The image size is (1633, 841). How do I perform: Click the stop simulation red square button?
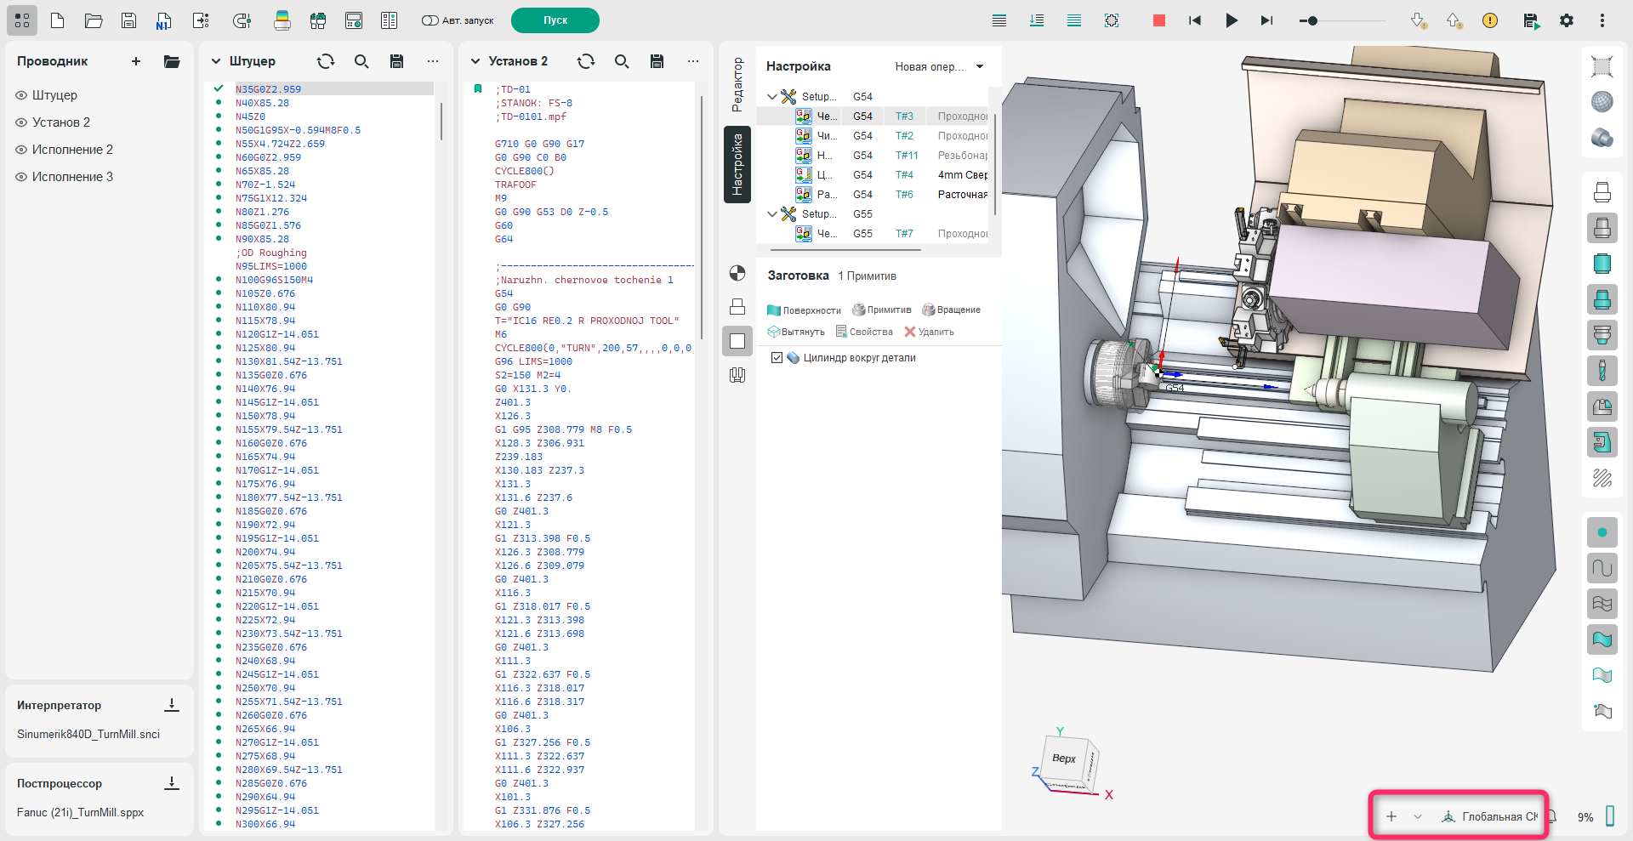pyautogui.click(x=1158, y=20)
